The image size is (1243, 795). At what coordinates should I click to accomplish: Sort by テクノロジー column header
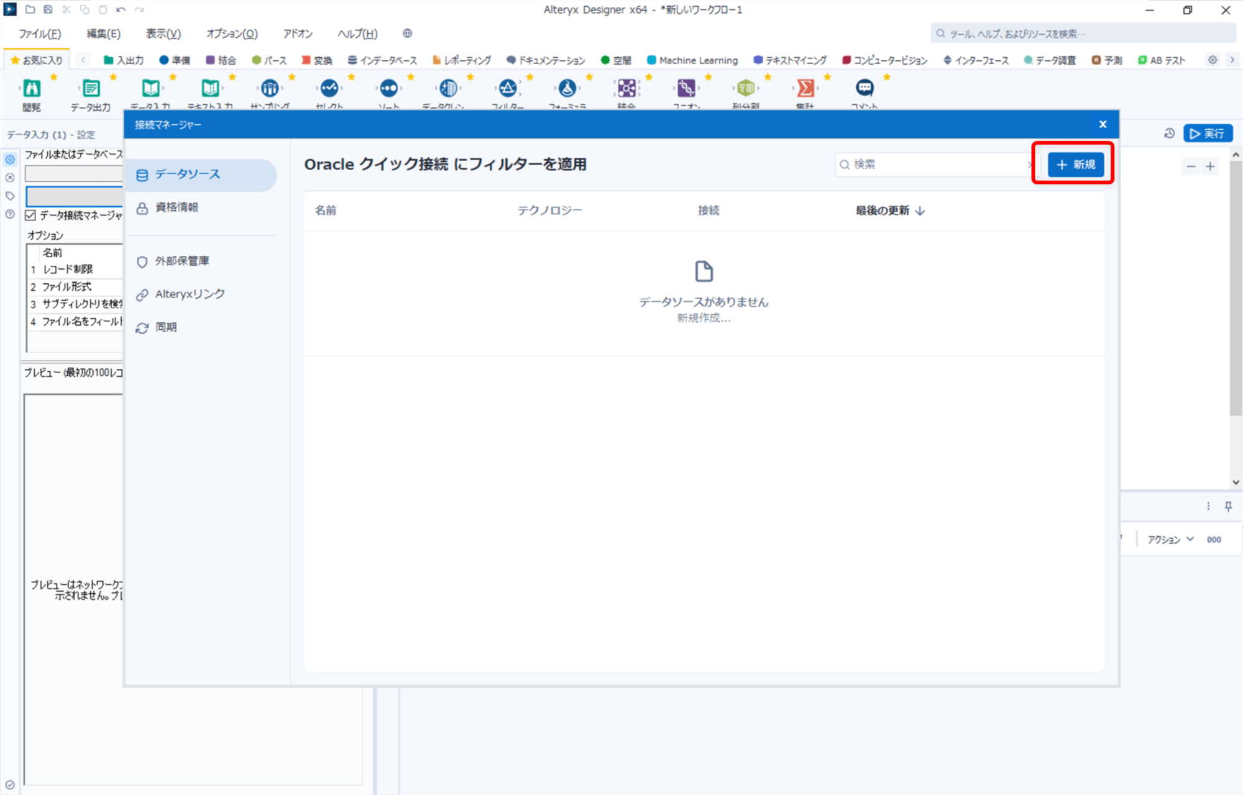(x=550, y=211)
